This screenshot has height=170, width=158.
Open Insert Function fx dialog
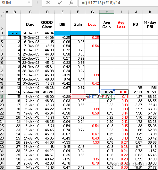coord(71,3)
